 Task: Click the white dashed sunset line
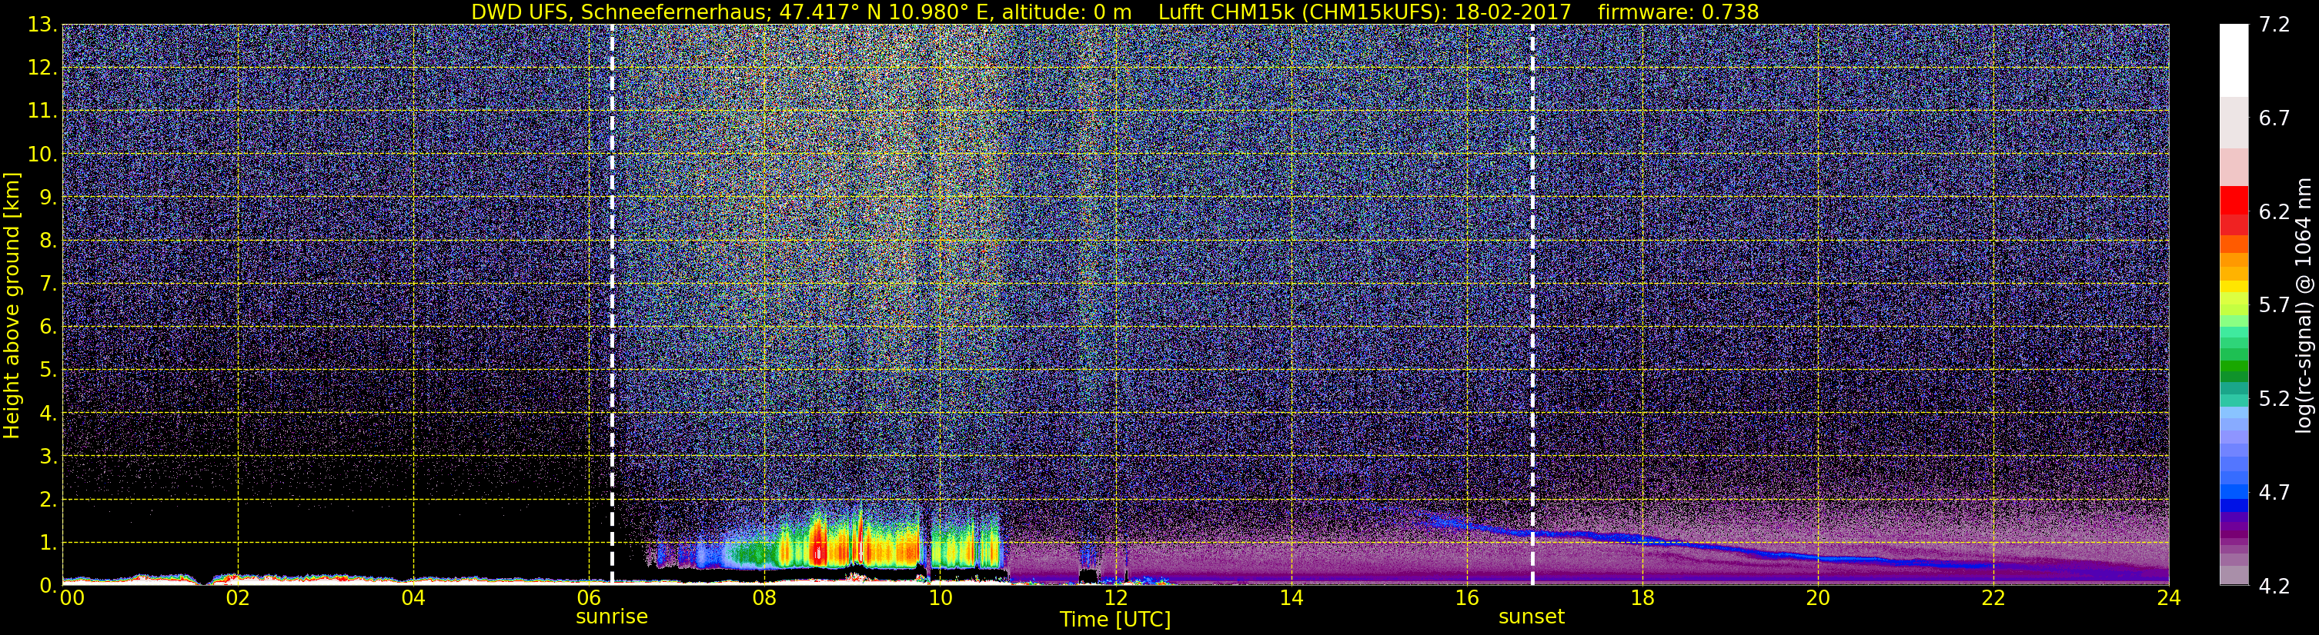[x=1532, y=304]
